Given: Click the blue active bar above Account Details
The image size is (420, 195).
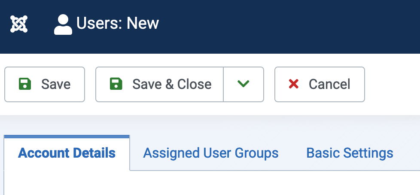Looking at the screenshot, I should pos(67,137).
